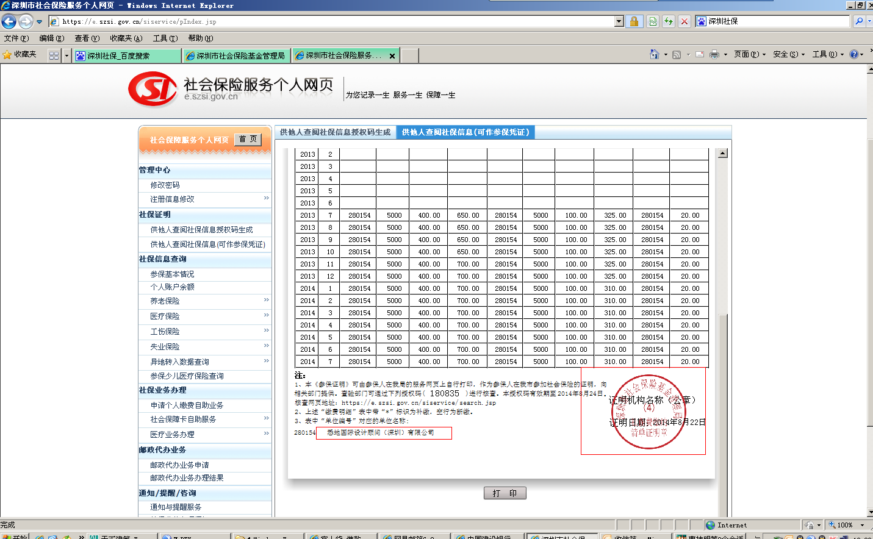873x539 pixels.
Task: Click the Read Mail icon
Action: (699, 54)
